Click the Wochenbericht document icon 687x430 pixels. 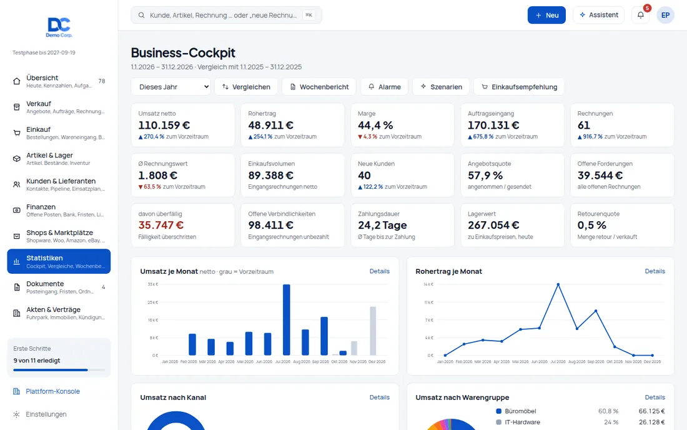293,87
